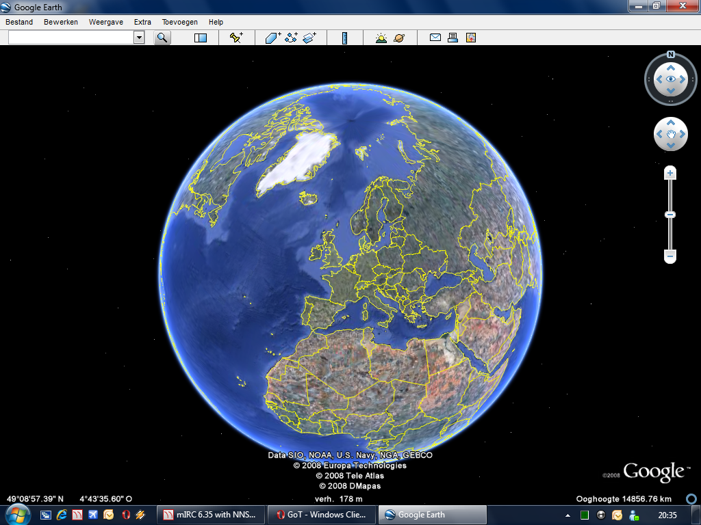Viewport: 701px width, 525px height.
Task: Open the Toevoegen menu
Action: pyautogui.click(x=179, y=22)
